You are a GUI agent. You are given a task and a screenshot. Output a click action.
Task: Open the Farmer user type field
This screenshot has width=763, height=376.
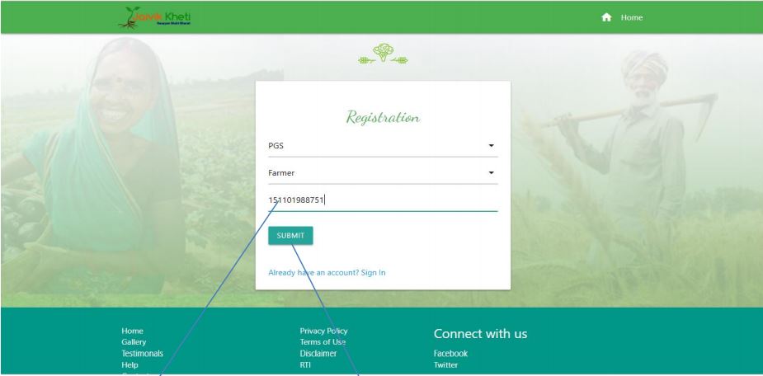point(383,173)
